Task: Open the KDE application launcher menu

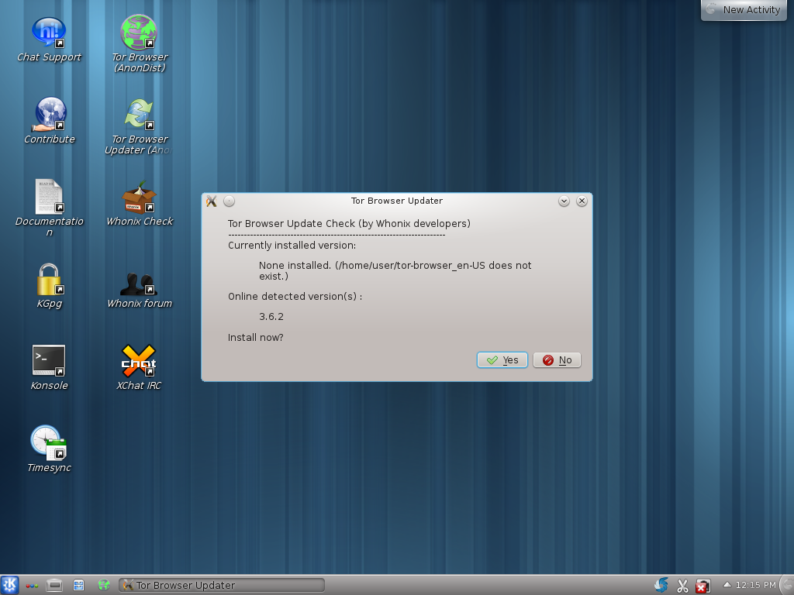Action: click(10, 585)
